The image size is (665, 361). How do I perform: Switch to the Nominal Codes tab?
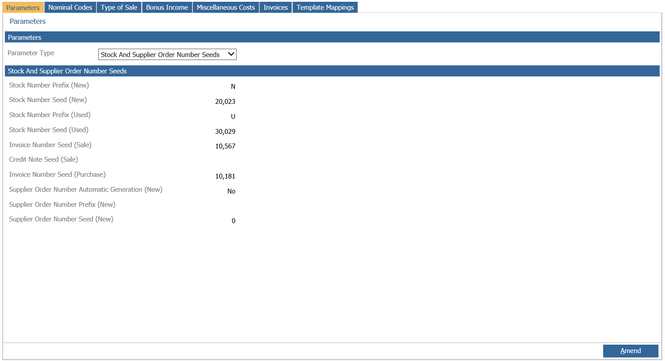70,8
